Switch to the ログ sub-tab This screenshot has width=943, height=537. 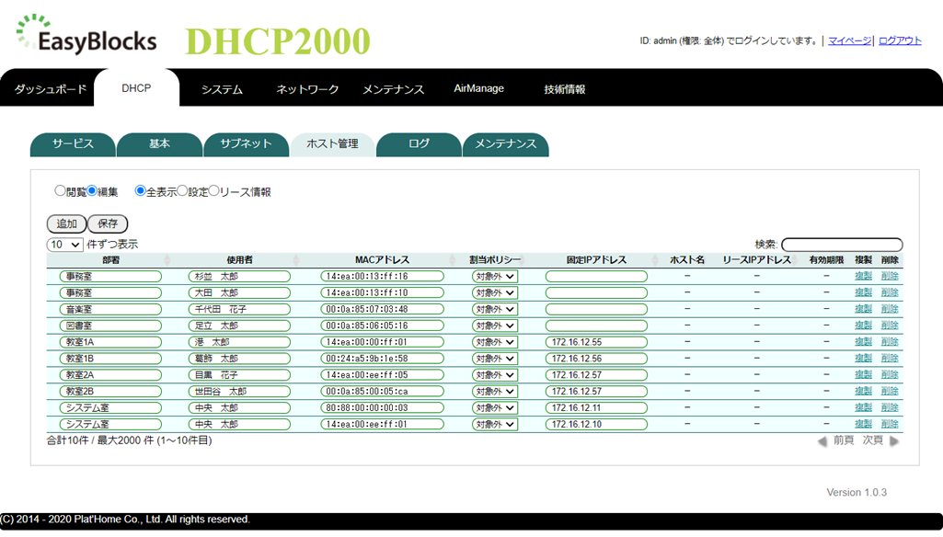(x=420, y=144)
